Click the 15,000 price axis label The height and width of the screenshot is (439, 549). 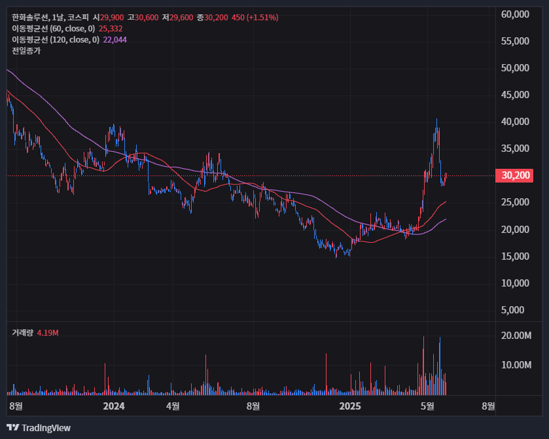[x=515, y=256]
